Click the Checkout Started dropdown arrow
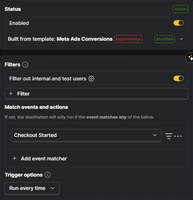 pos(155,135)
